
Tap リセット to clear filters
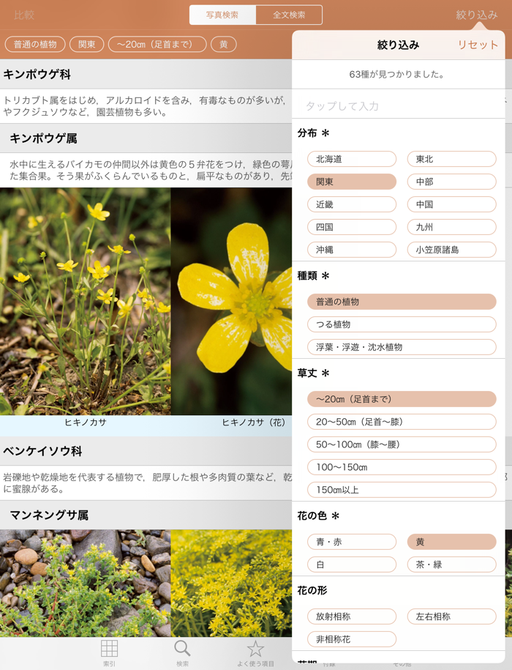(x=478, y=45)
